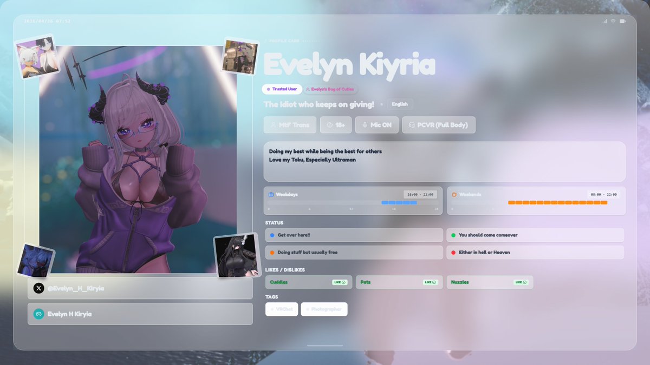This screenshot has height=365, width=650.
Task: Click the date and time stamp in top bar
Action: point(47,21)
